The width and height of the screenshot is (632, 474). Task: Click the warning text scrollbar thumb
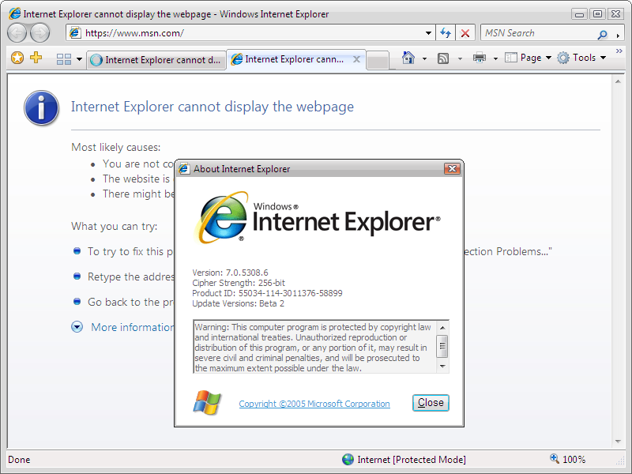pos(442,346)
